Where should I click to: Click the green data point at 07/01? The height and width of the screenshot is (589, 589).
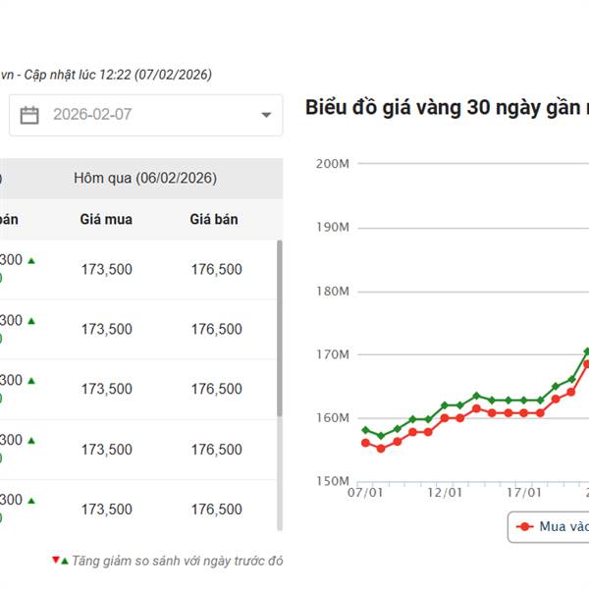[x=365, y=430]
